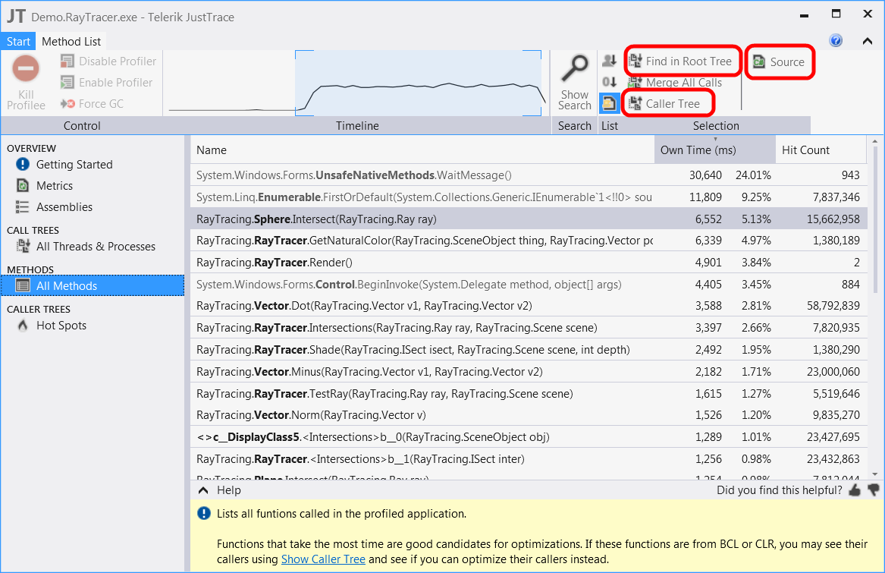Select All Methods in the sidebar
885x573 pixels.
[x=93, y=285]
